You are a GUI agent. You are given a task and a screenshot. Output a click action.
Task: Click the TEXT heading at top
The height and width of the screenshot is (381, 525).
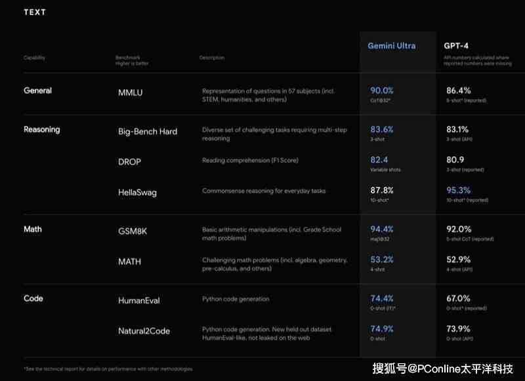tap(35, 12)
